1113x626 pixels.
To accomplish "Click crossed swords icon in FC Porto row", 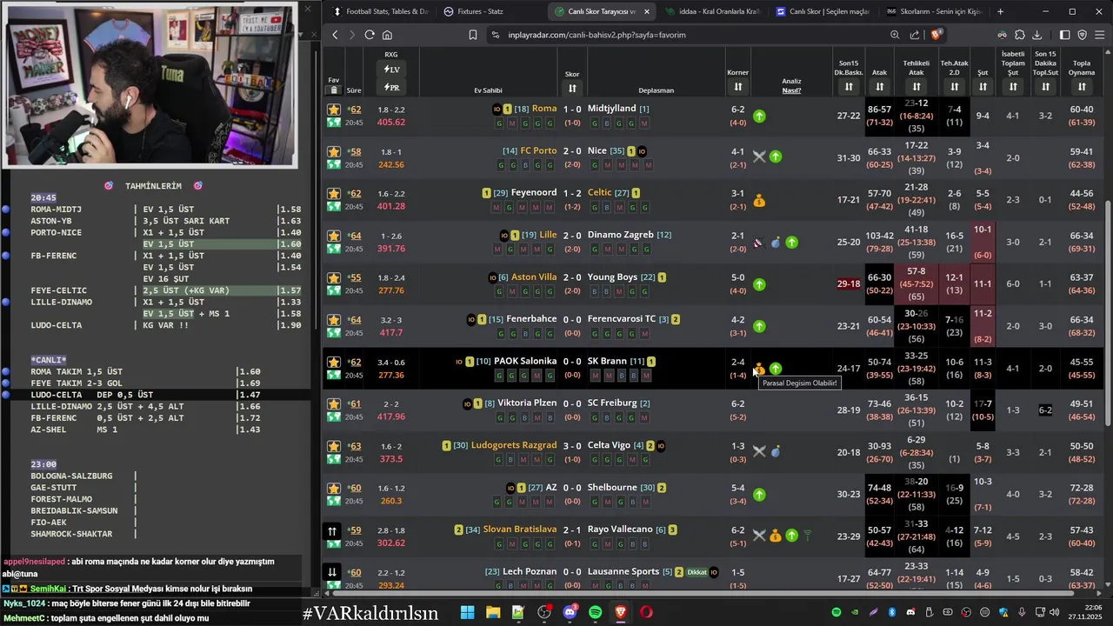I will click(x=759, y=156).
